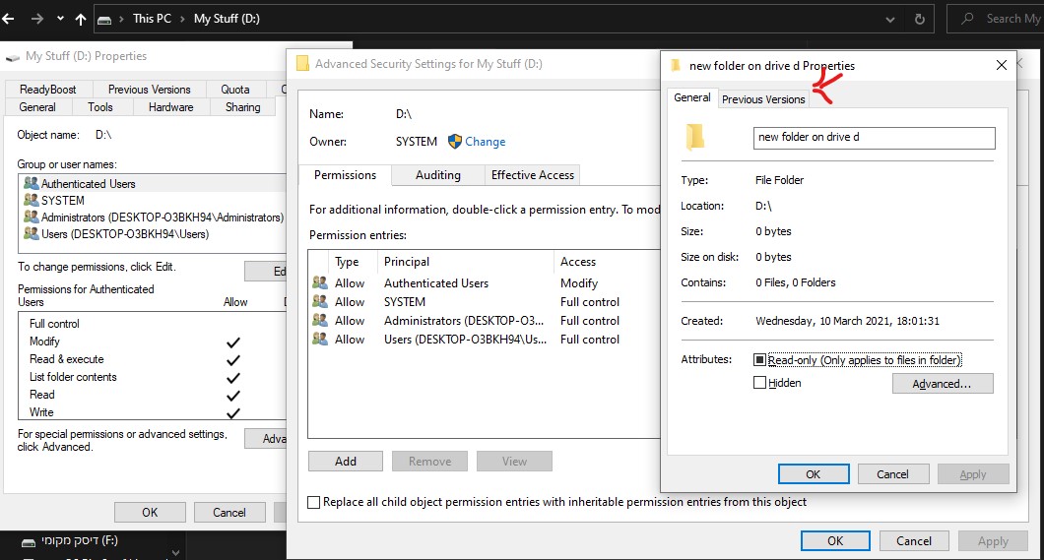Click the shield icon next to Change
Viewport: 1044px width, 560px height.
tap(455, 142)
